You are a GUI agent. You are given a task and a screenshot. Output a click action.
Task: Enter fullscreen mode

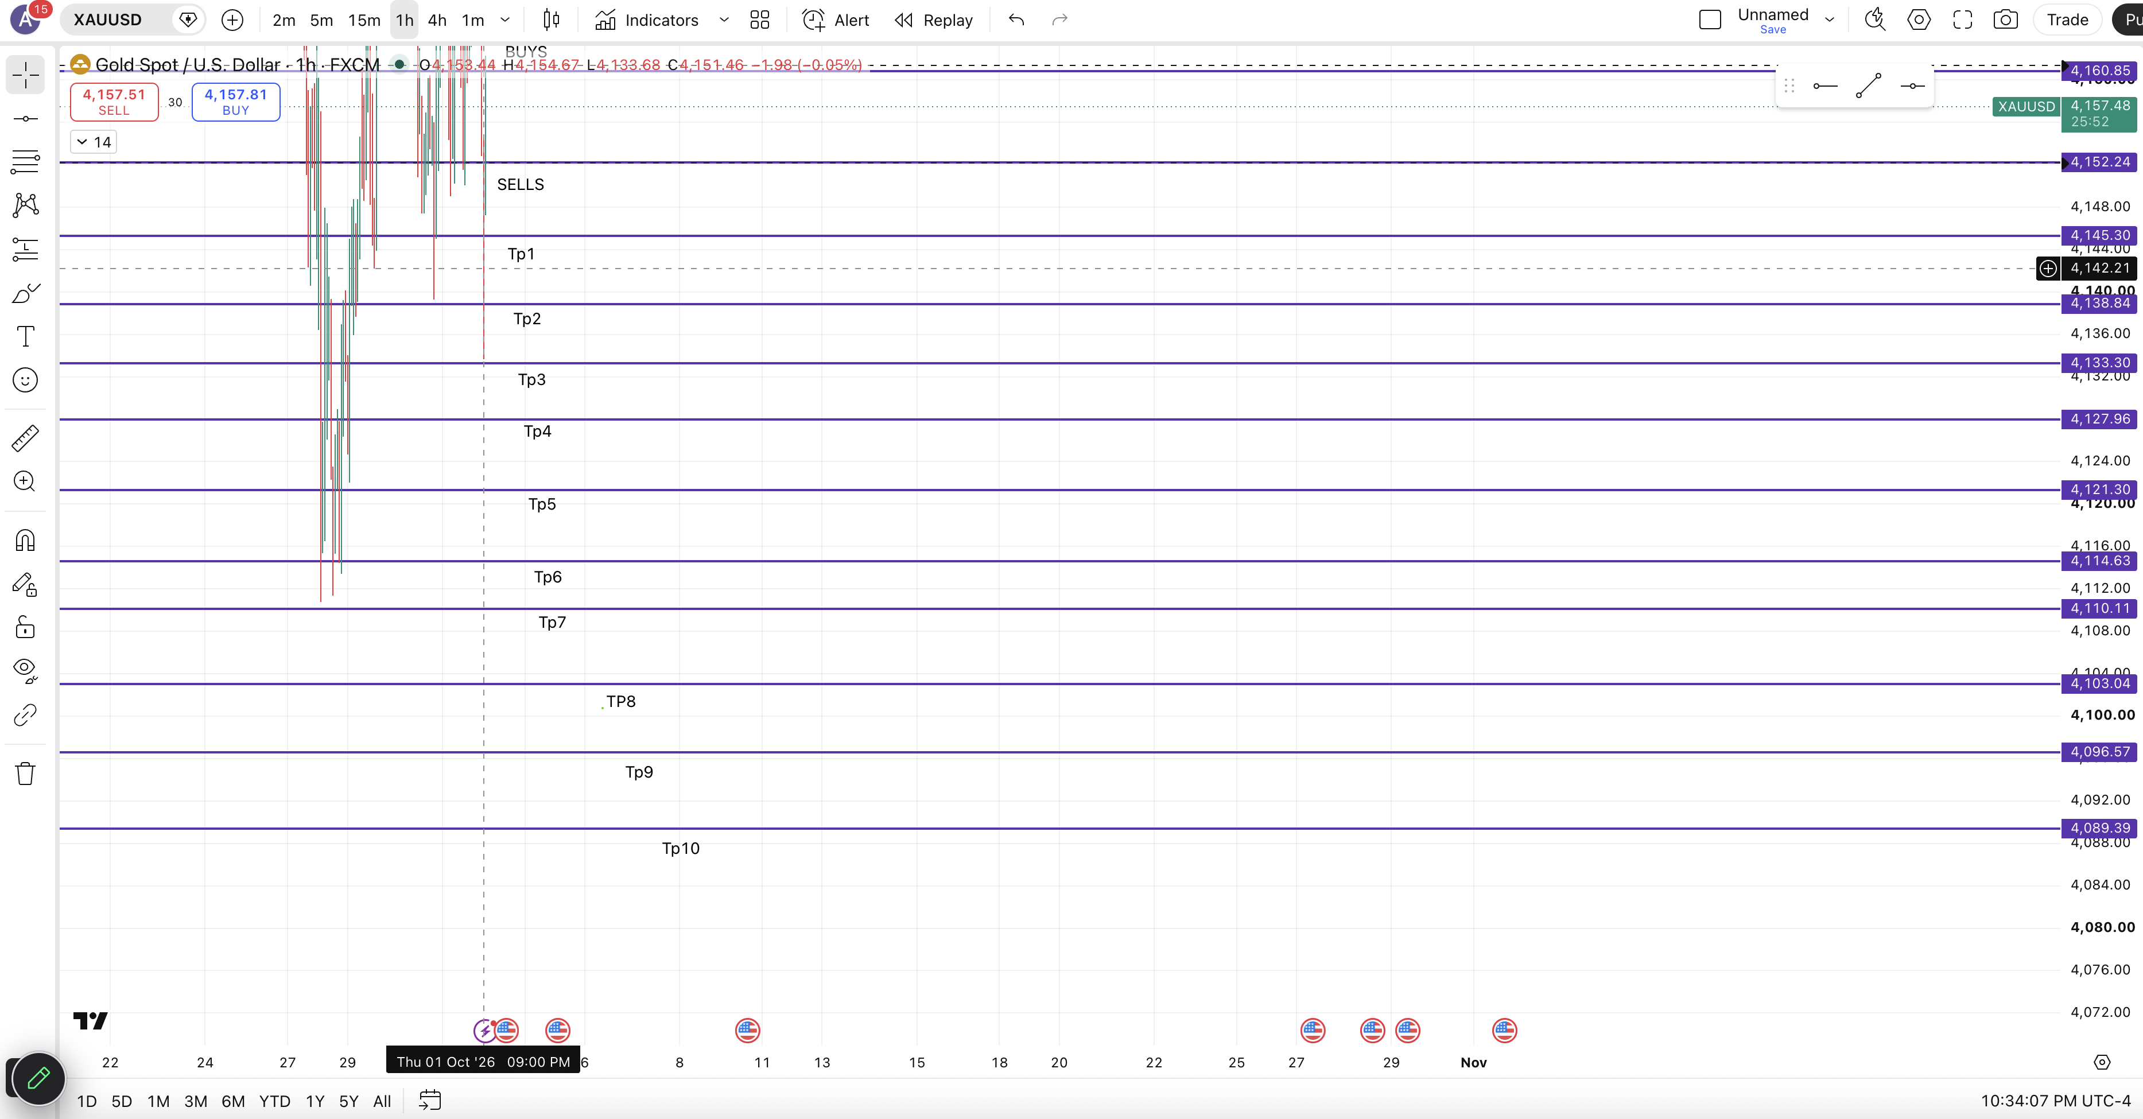tap(1962, 20)
